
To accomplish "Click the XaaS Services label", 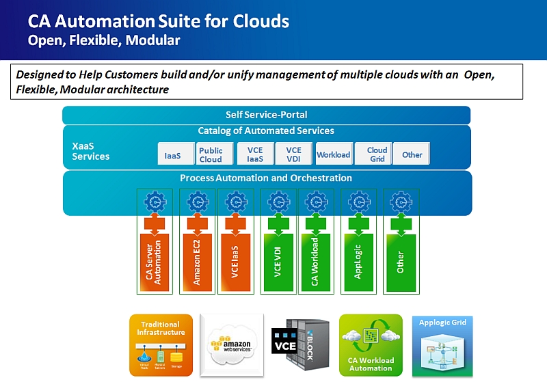I will pyautogui.click(x=91, y=151).
